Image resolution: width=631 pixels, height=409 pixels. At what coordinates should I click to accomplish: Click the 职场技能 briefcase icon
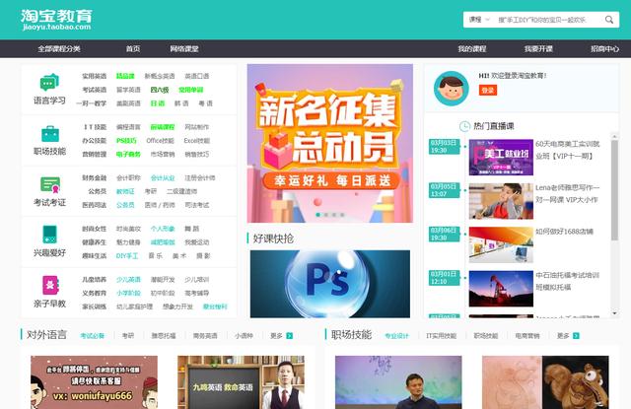point(50,134)
